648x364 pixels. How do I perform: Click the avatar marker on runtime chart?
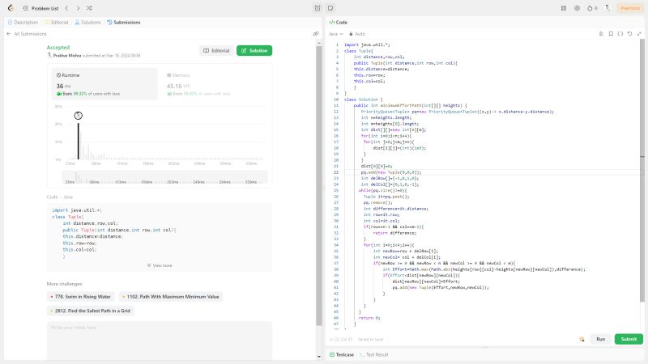click(x=78, y=116)
